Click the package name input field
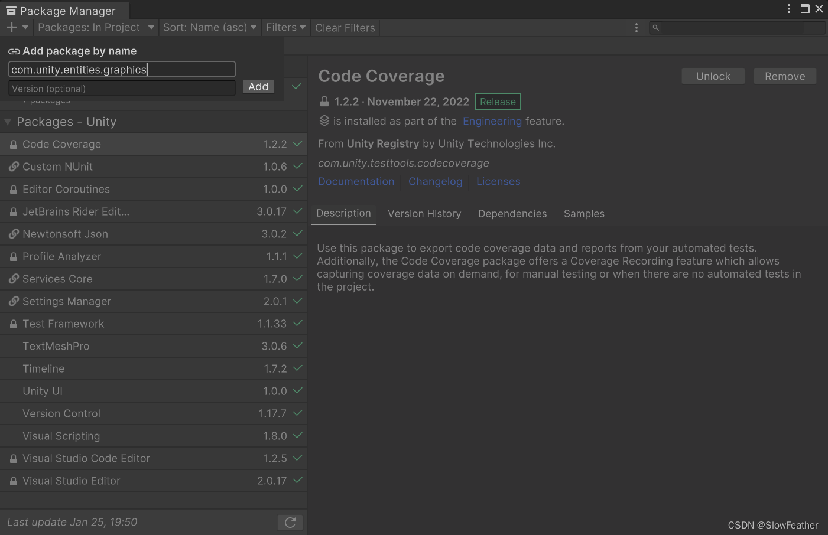Image resolution: width=828 pixels, height=535 pixels. coord(122,70)
